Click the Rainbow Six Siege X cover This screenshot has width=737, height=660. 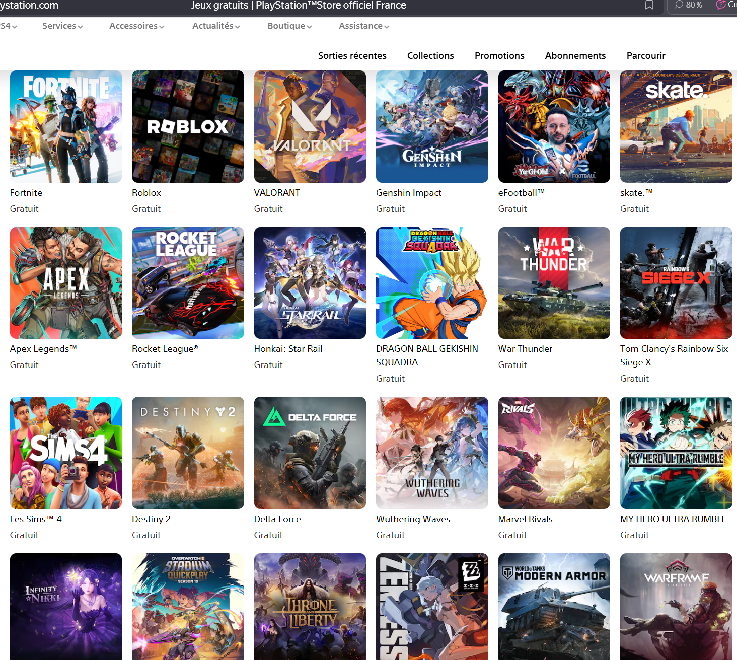(676, 283)
